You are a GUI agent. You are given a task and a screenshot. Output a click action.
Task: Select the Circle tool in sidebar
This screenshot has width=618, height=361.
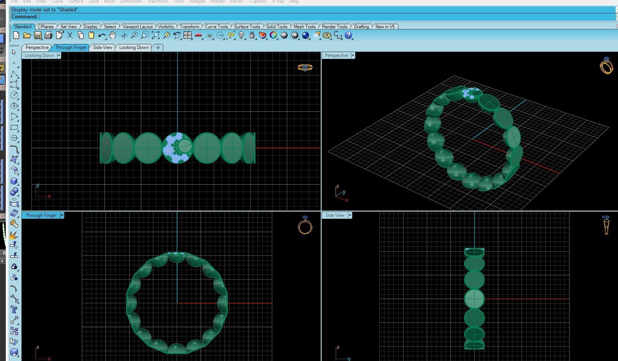coord(14,95)
